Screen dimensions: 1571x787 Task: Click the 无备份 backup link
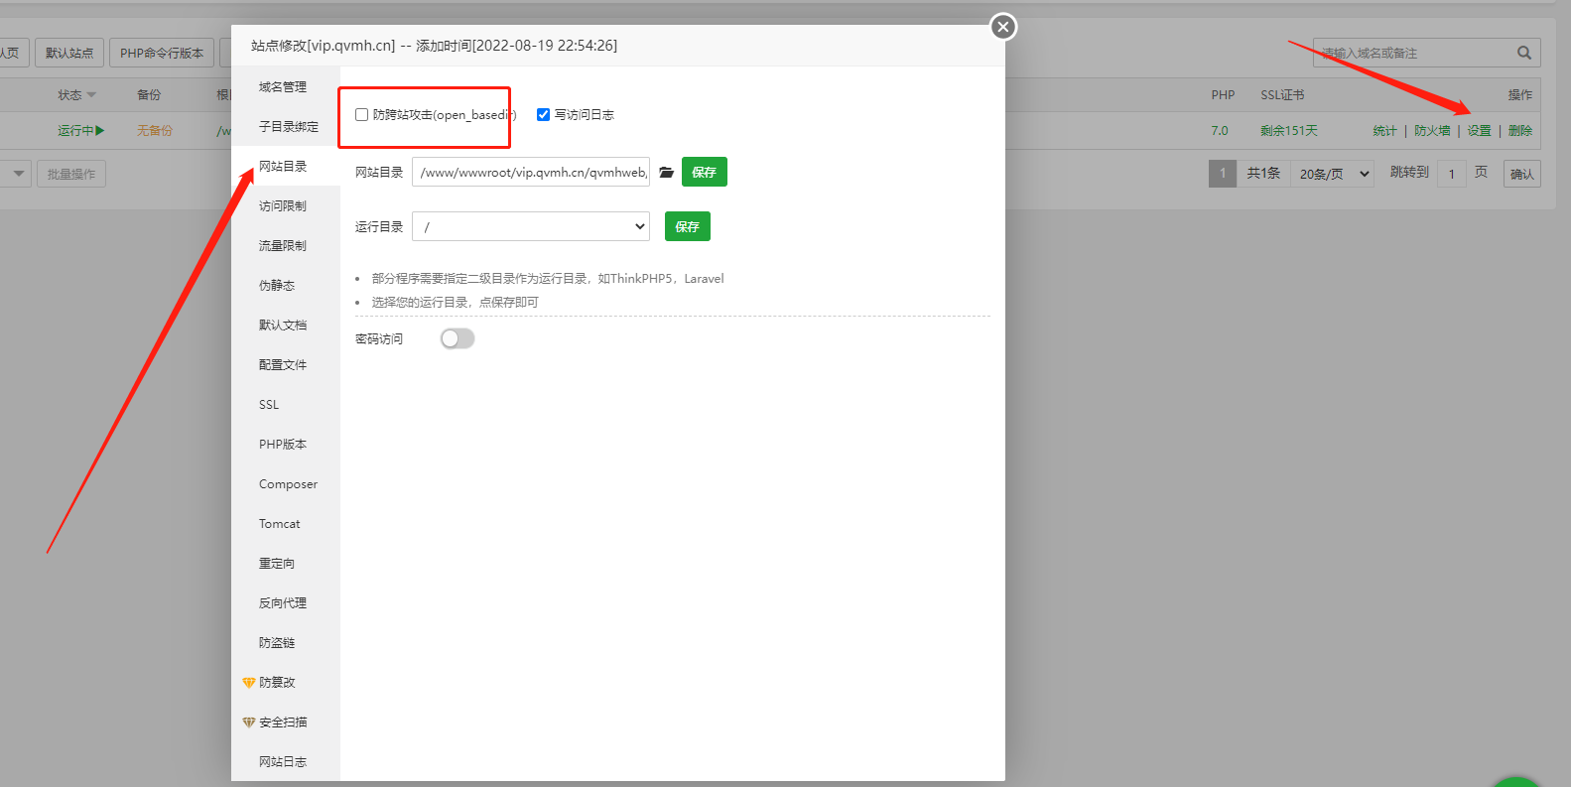[155, 131]
